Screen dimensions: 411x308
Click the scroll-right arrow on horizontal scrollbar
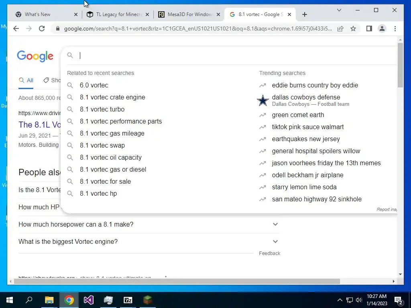[393, 282]
